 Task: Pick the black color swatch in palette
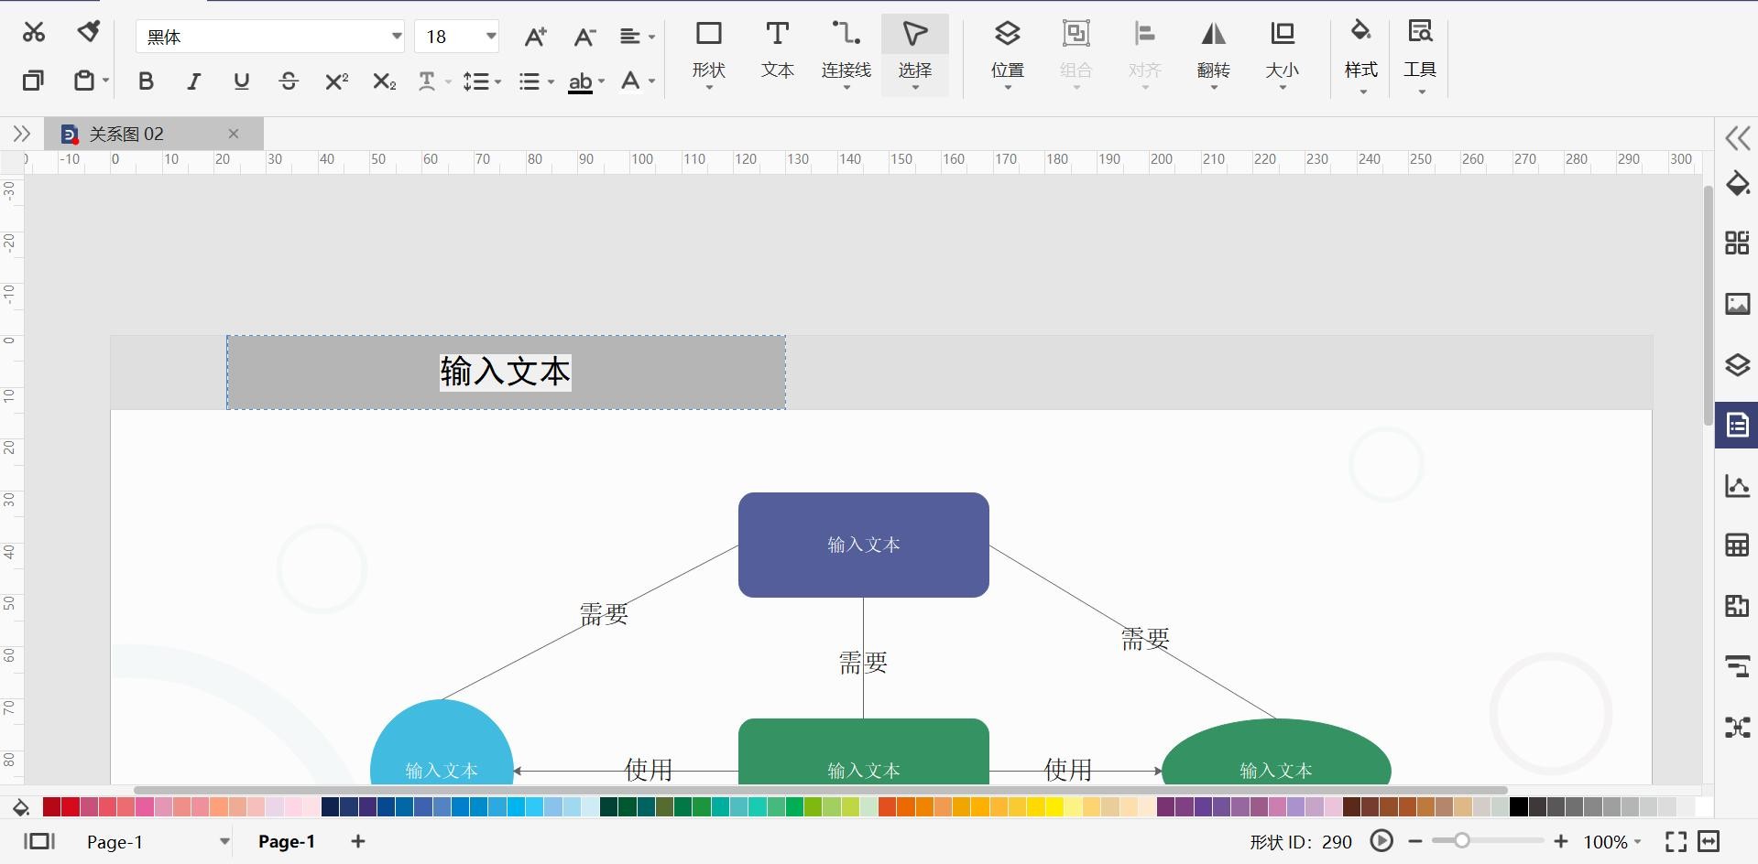(1518, 807)
